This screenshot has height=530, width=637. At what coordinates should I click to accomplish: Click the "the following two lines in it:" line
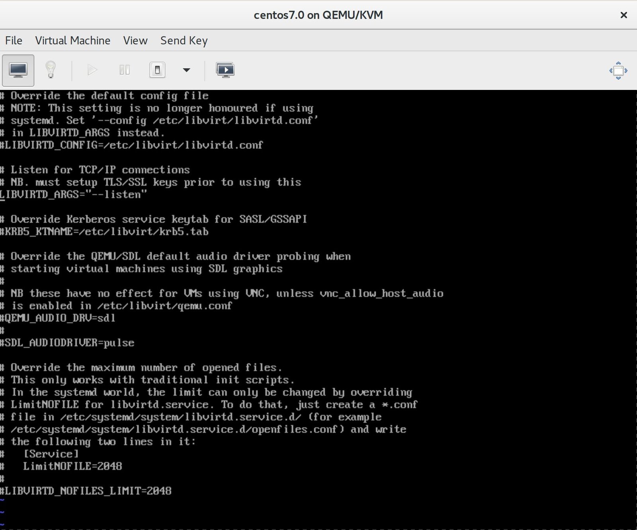(x=98, y=441)
